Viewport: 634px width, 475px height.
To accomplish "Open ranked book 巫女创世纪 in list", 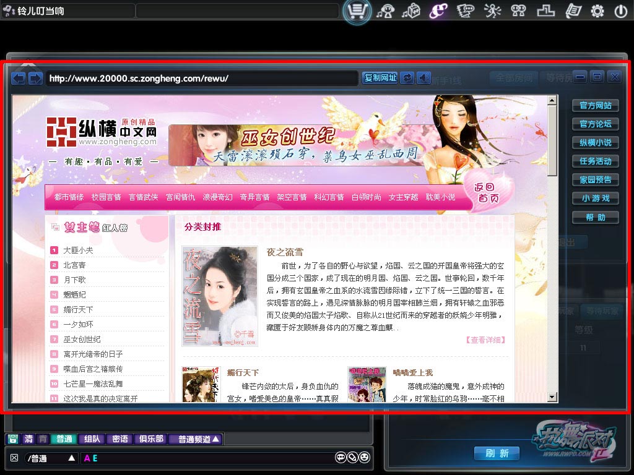I will [82, 340].
